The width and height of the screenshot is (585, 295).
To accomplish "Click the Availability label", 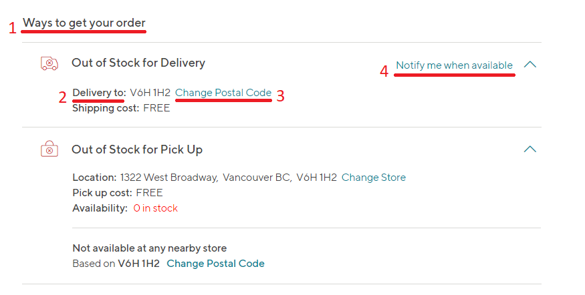I will point(100,208).
